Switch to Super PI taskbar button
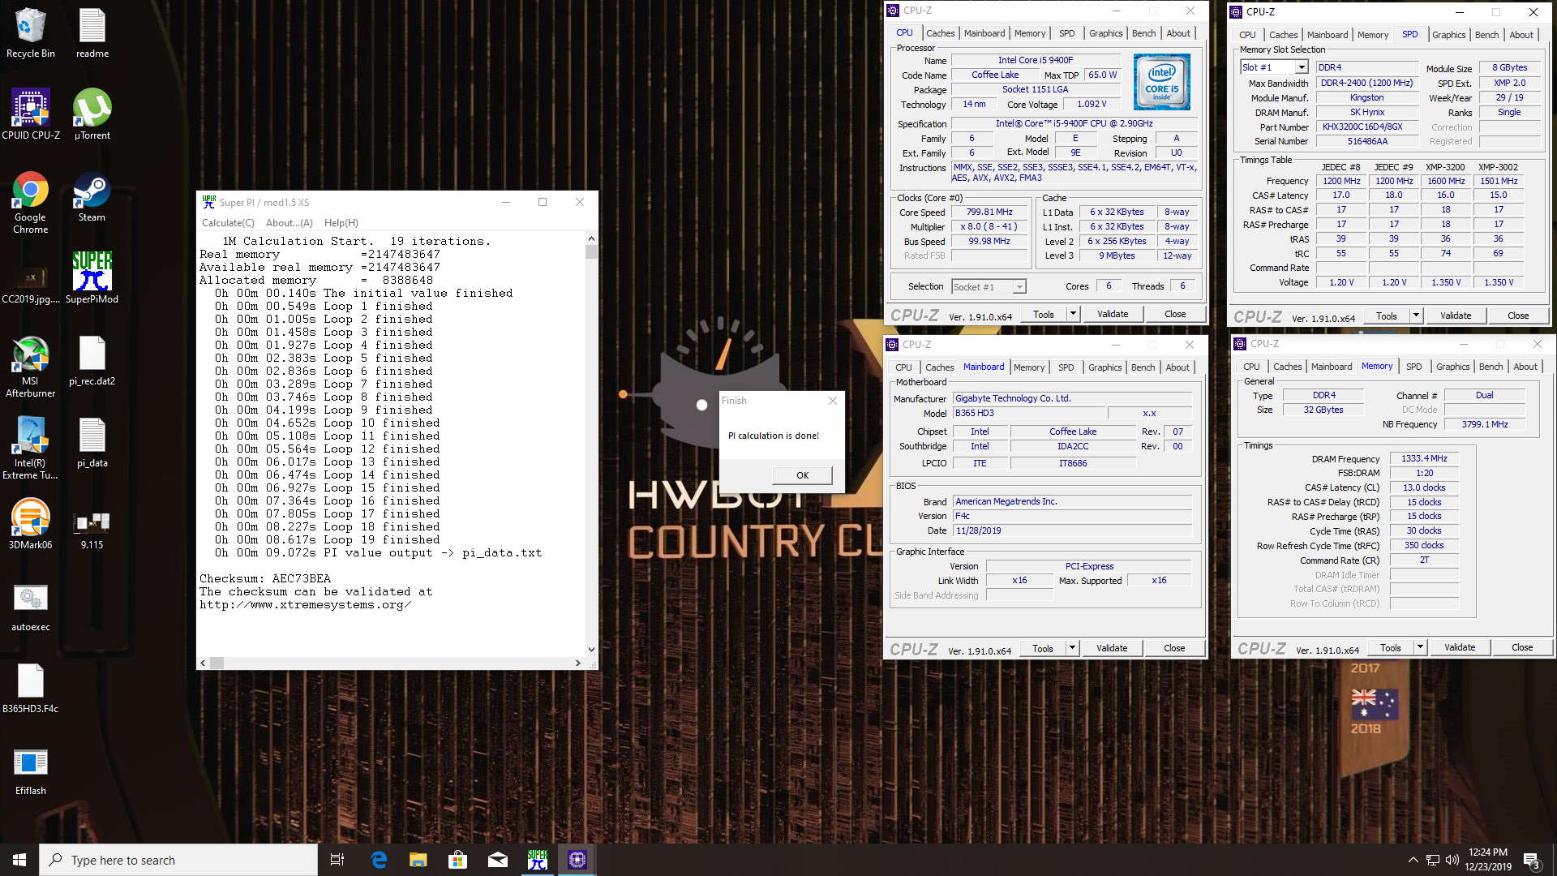 click(x=538, y=860)
